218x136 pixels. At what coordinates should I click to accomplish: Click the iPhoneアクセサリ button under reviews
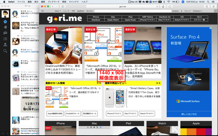[114, 114]
